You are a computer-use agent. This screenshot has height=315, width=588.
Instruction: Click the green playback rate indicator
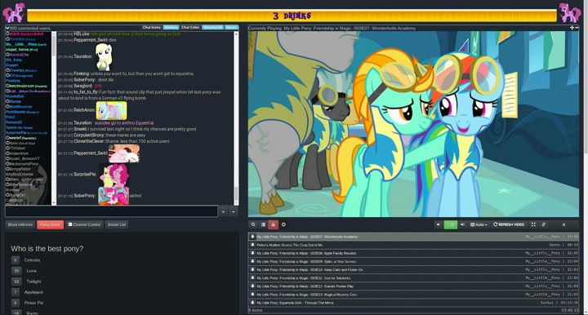coord(450,224)
